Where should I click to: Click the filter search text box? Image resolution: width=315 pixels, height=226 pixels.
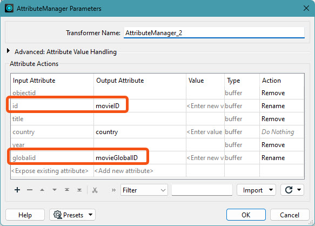202,190
